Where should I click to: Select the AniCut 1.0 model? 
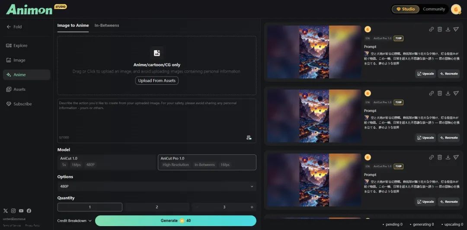point(106,162)
